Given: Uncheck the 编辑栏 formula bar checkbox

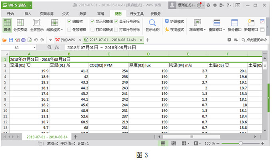Looking at the screenshot, I should coord(69,21).
